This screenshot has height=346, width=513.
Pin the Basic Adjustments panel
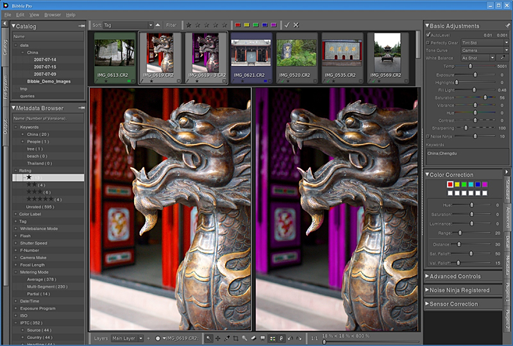(507, 26)
